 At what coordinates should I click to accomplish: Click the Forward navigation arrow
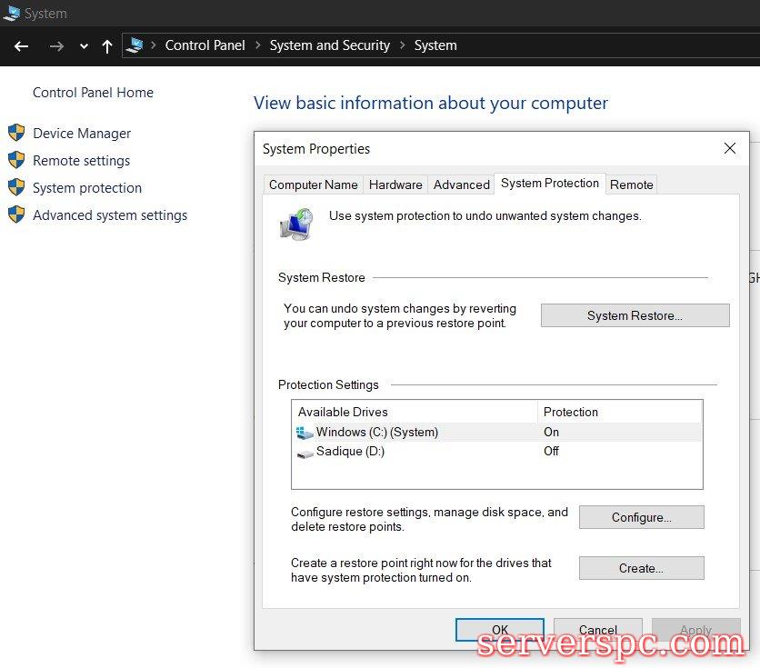point(56,45)
